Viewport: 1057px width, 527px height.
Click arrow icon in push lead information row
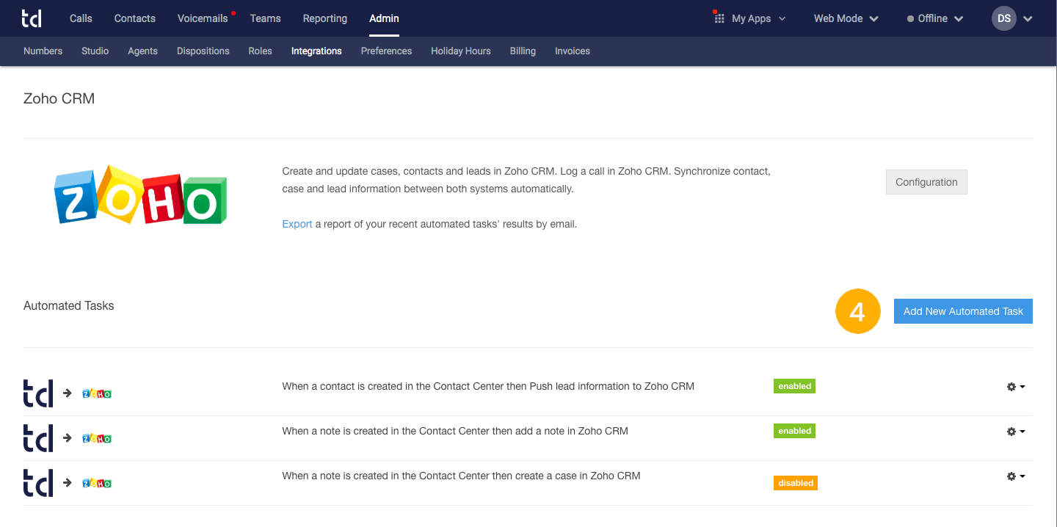click(67, 393)
